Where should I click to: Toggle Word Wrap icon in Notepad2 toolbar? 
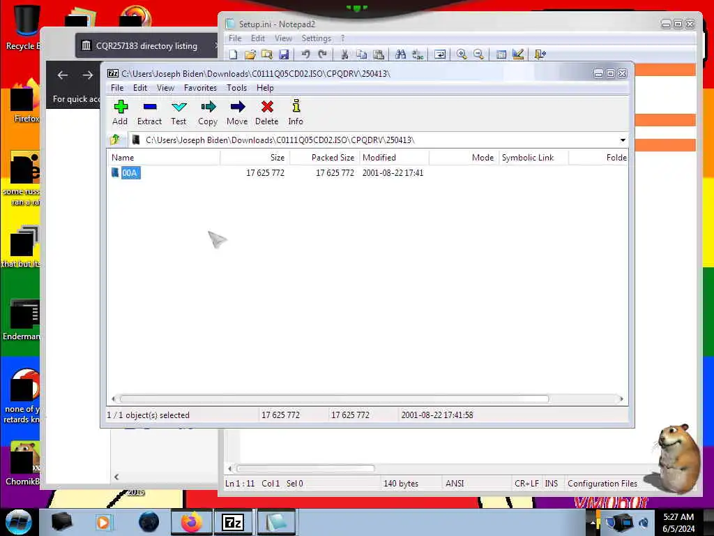click(x=440, y=54)
